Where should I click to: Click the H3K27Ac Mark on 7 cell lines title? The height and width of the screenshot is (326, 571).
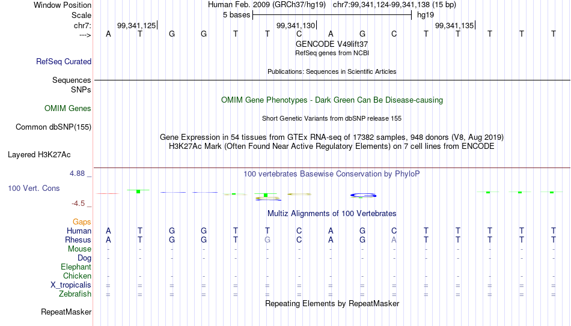(x=332, y=146)
